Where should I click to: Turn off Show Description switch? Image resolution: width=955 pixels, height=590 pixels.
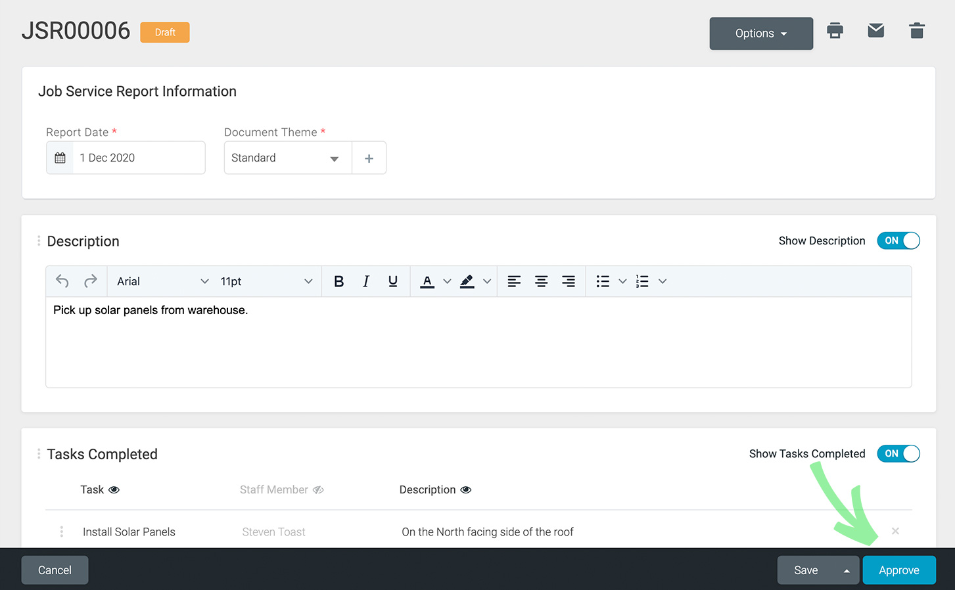click(898, 240)
